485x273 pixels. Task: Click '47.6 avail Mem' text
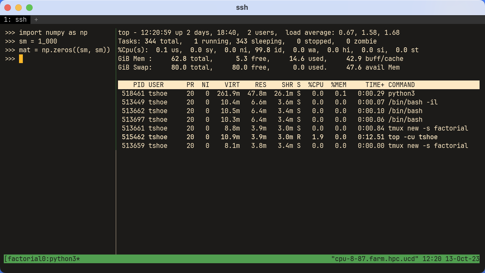tap(373, 67)
